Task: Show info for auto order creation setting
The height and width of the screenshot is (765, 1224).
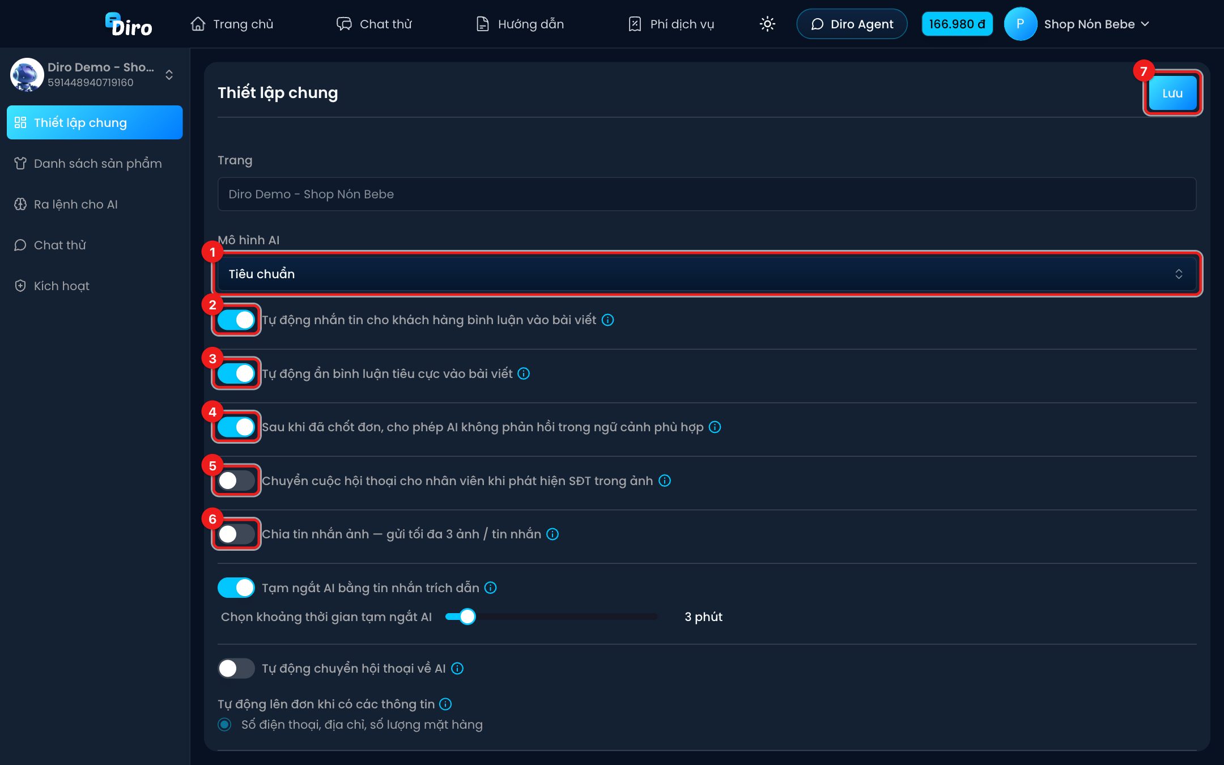Action: pyautogui.click(x=445, y=704)
